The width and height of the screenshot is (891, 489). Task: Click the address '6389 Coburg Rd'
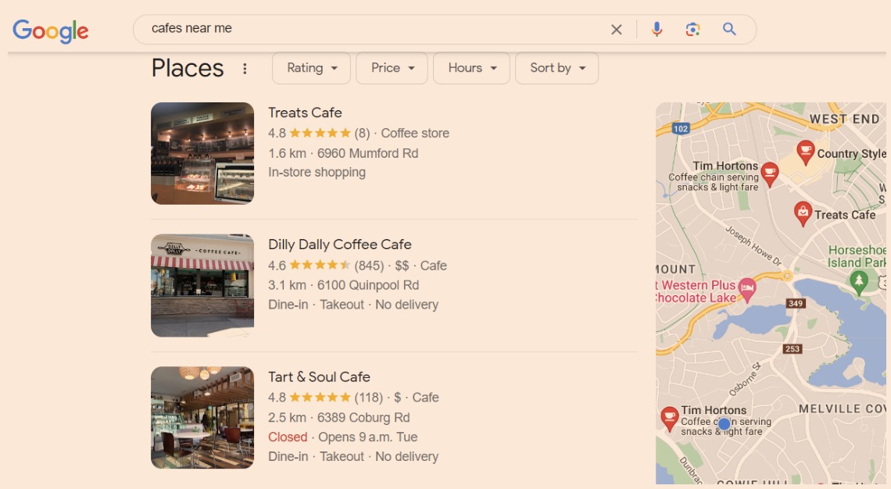(x=363, y=417)
